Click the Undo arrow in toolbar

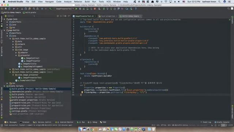tap(14, 9)
